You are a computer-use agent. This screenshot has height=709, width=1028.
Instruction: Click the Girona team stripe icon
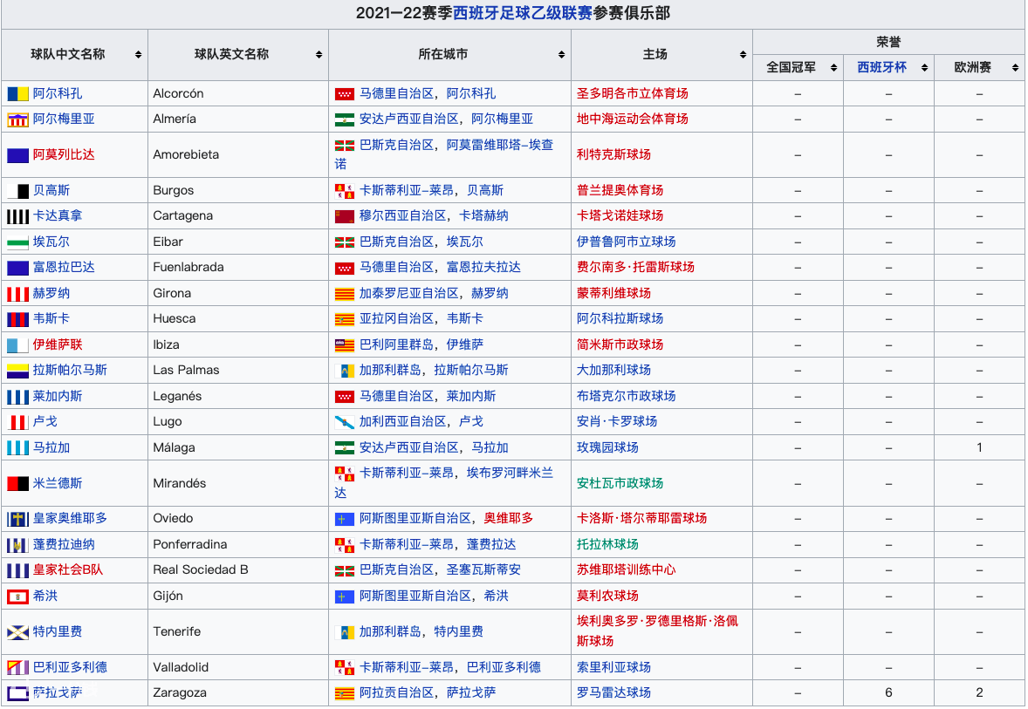pos(17,294)
